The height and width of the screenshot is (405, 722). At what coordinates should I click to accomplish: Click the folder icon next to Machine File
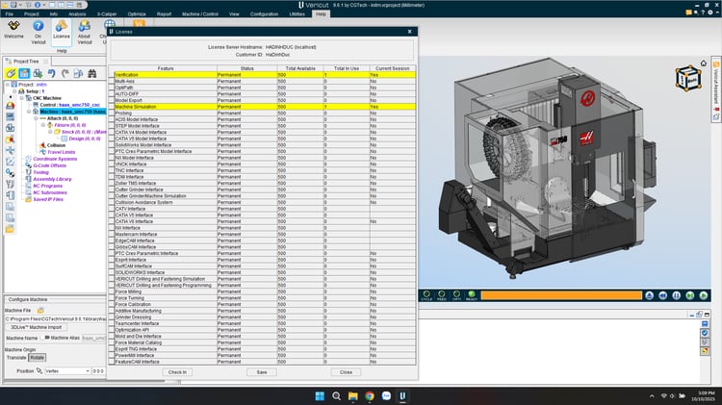click(x=40, y=310)
